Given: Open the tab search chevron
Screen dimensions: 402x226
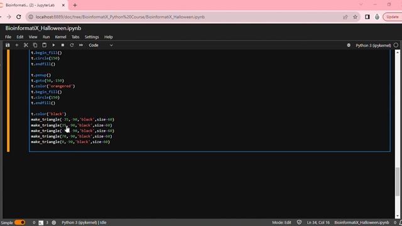Looking at the screenshot, I should [361, 4].
